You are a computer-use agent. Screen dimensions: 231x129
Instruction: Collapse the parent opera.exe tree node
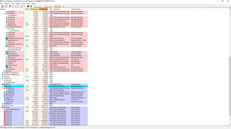pyautogui.click(x=1, y=107)
